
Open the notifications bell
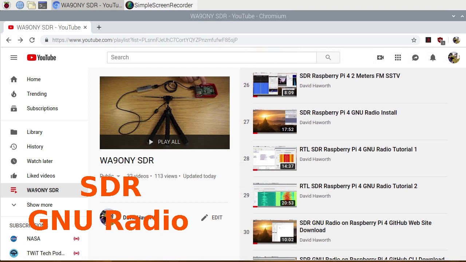point(433,57)
